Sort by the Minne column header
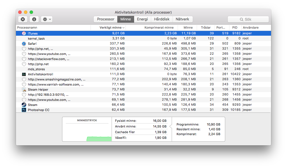The width and height of the screenshot is (287, 168). (x=187, y=27)
